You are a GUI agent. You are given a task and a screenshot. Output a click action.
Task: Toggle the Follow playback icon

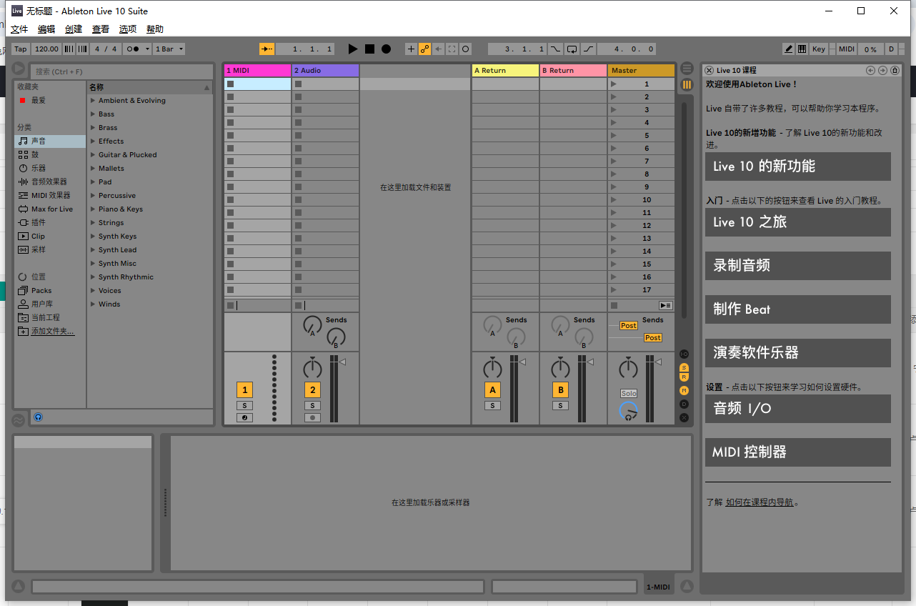tap(267, 49)
